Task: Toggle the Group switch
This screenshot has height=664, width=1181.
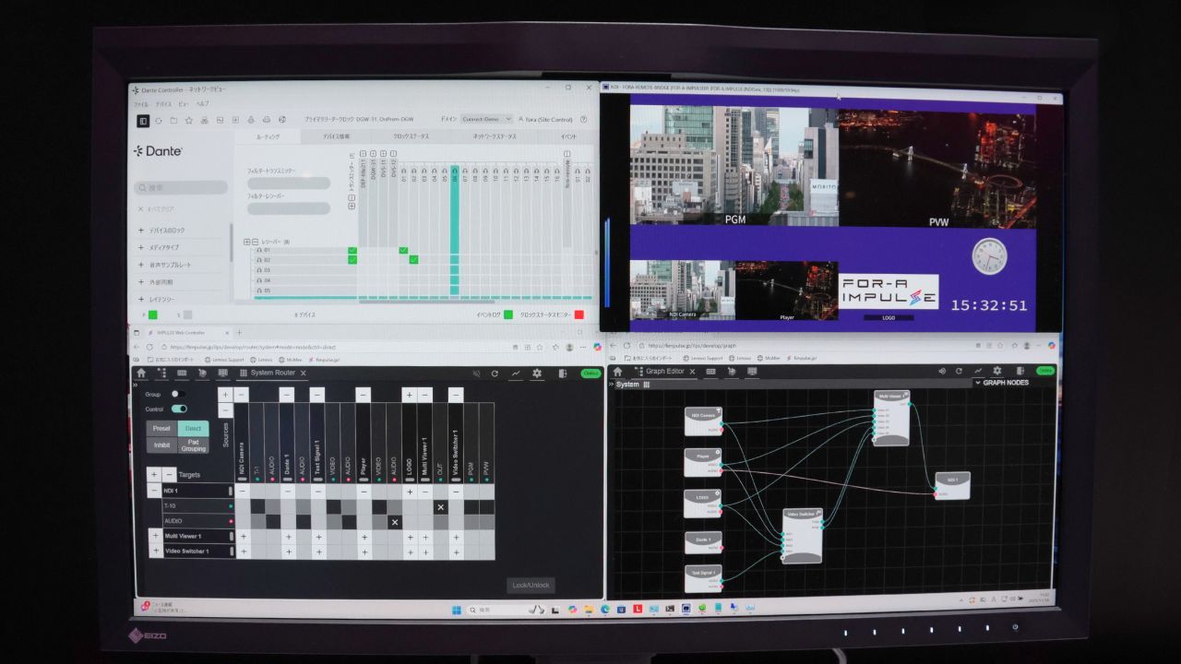Action: (177, 395)
